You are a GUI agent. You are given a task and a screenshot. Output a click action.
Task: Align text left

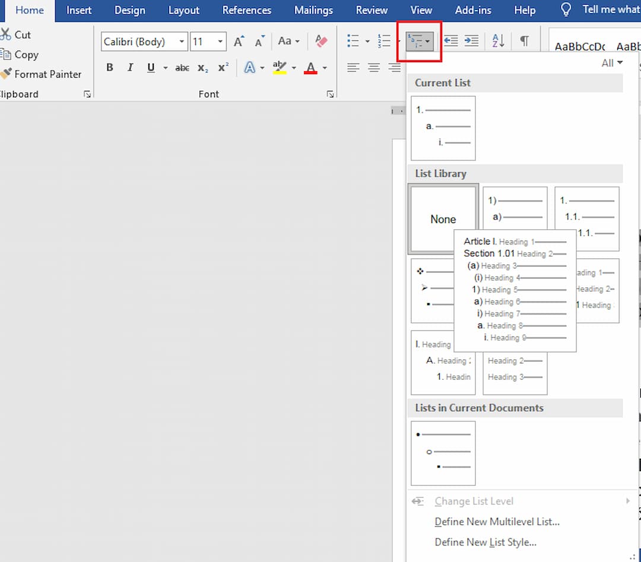[x=353, y=68]
